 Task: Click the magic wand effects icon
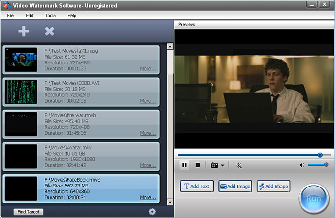click(x=239, y=165)
